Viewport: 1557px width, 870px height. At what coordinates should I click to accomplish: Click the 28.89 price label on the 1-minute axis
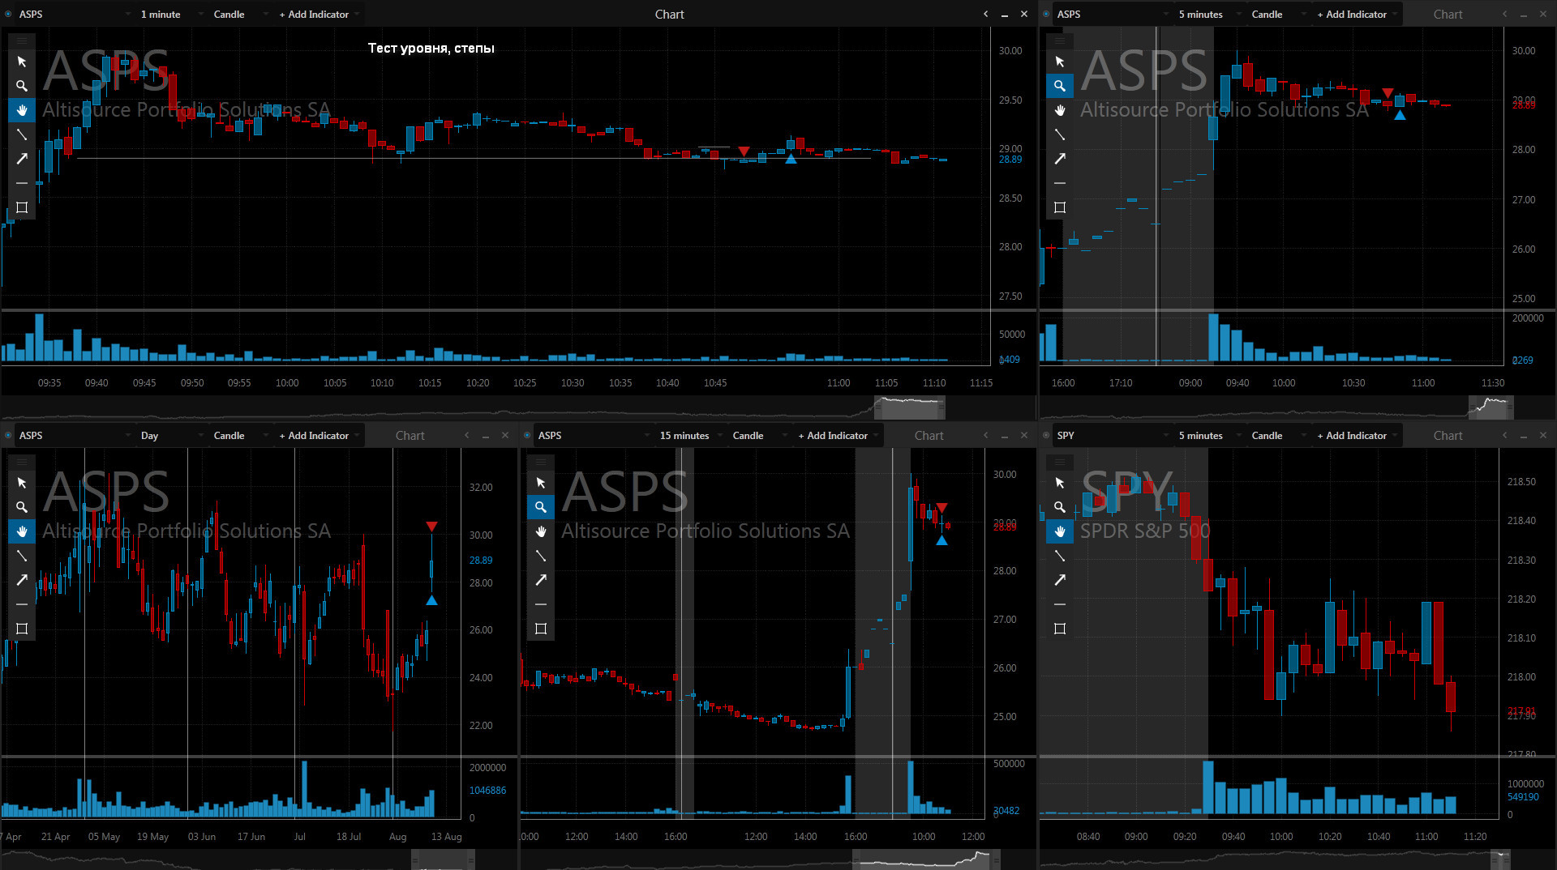point(1010,160)
